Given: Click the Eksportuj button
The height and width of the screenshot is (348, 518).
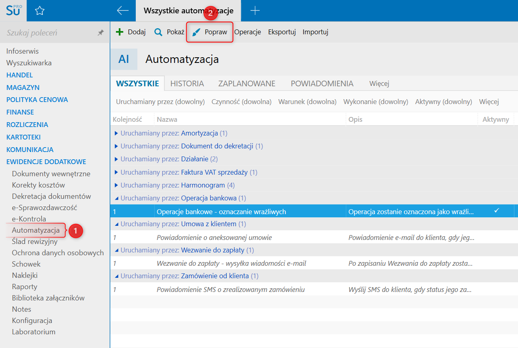Looking at the screenshot, I should (282, 32).
